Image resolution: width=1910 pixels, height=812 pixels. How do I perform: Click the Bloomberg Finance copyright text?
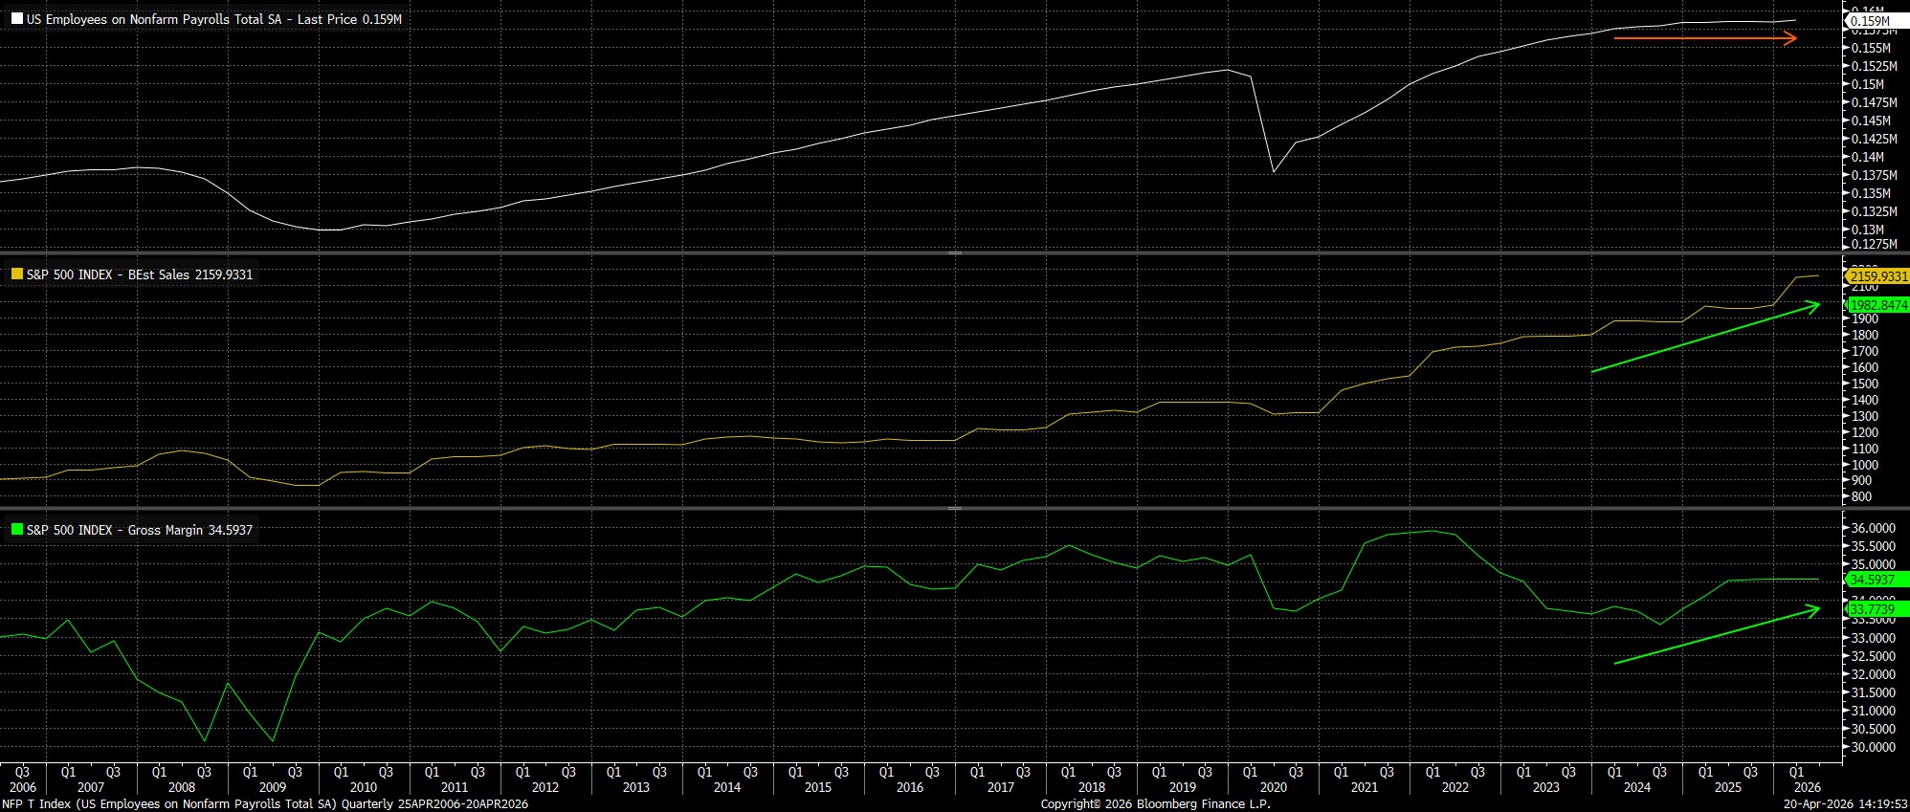1155,804
